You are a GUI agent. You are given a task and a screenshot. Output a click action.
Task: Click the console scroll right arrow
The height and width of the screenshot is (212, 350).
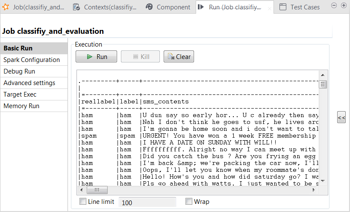(x=314, y=190)
